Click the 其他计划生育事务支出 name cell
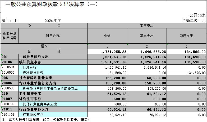This screenshot has height=122, width=207. click(53, 104)
